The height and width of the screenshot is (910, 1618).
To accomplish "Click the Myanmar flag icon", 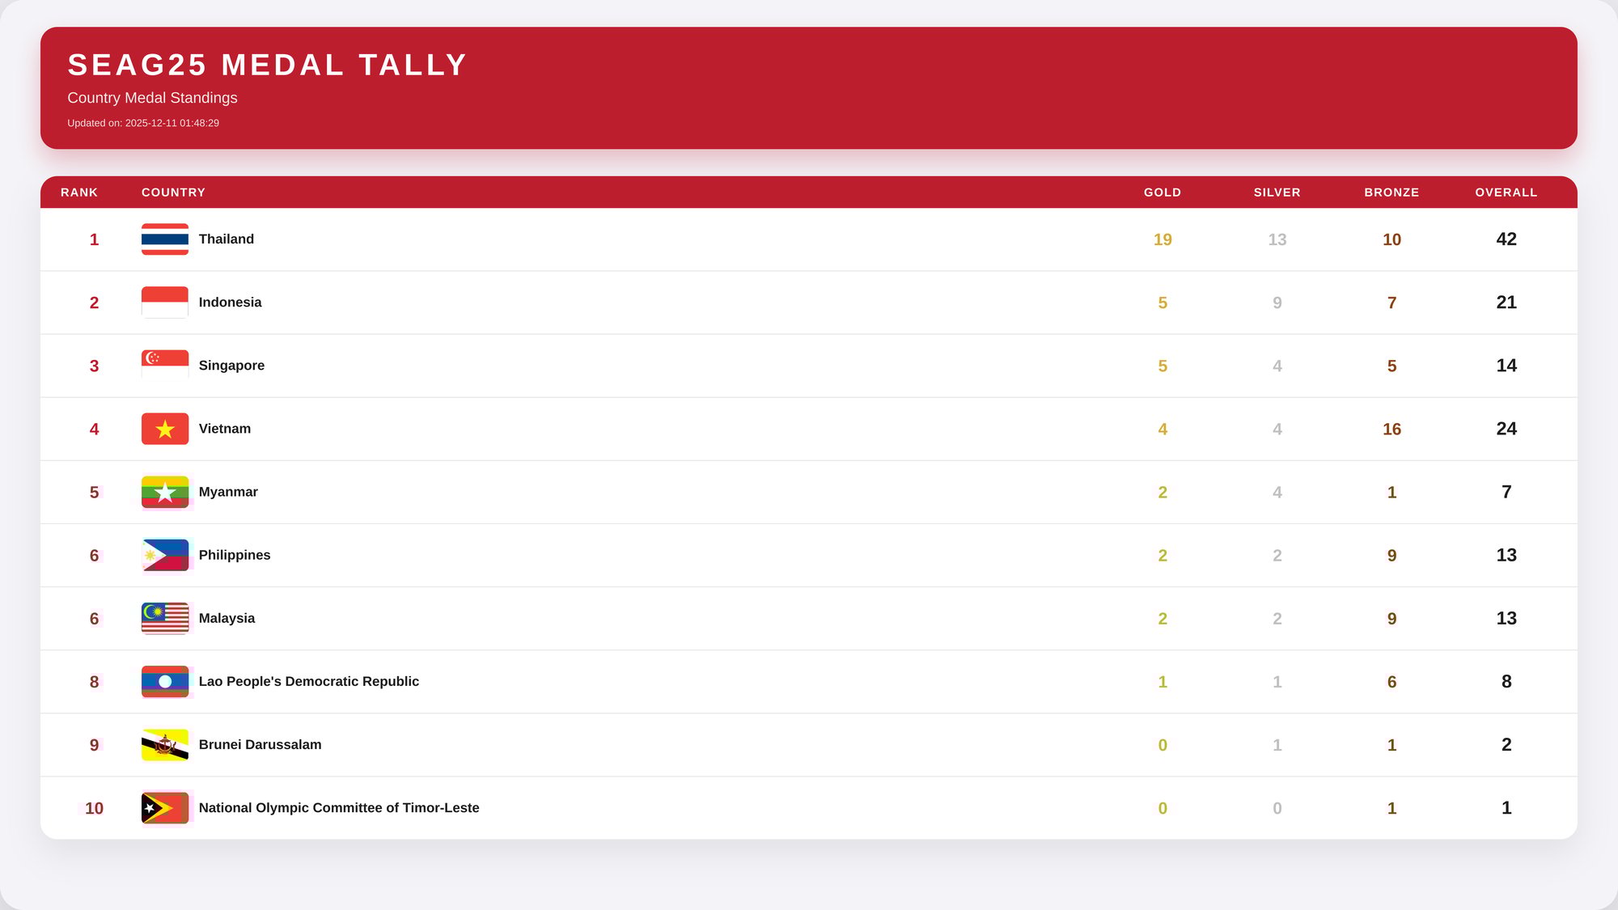I will pos(164,492).
